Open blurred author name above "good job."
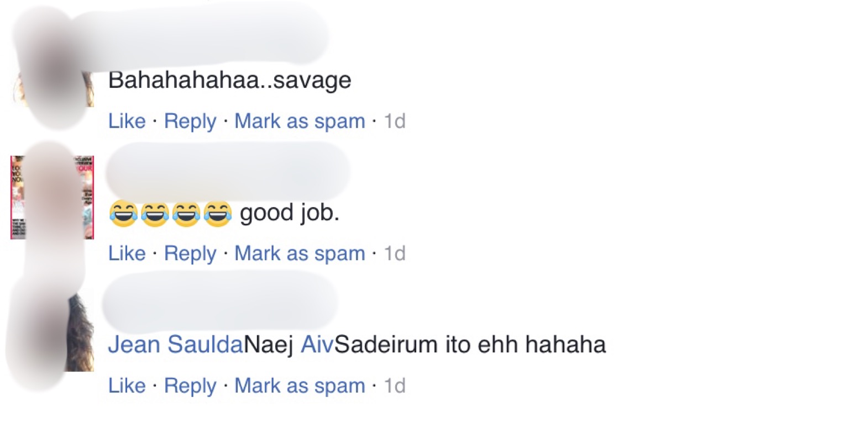The height and width of the screenshot is (423, 849). [228, 170]
